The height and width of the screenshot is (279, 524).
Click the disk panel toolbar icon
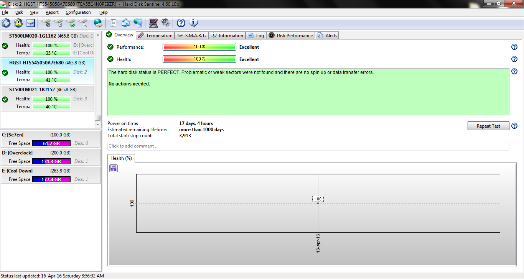[x=31, y=23]
